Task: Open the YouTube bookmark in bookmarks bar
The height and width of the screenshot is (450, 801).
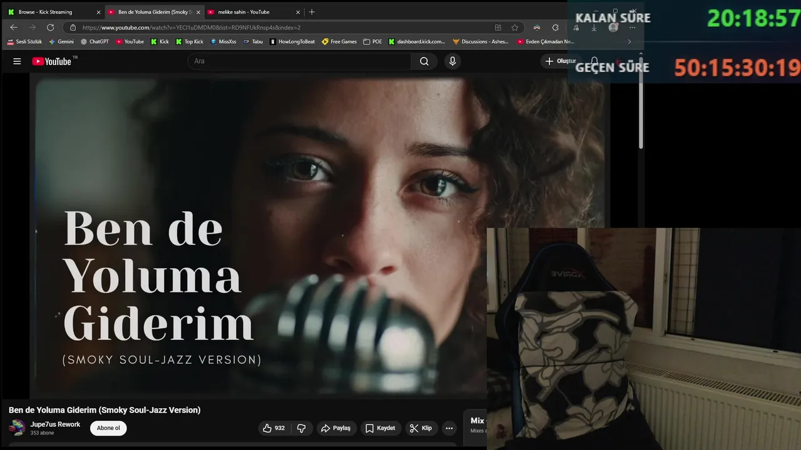Action: click(x=130, y=42)
